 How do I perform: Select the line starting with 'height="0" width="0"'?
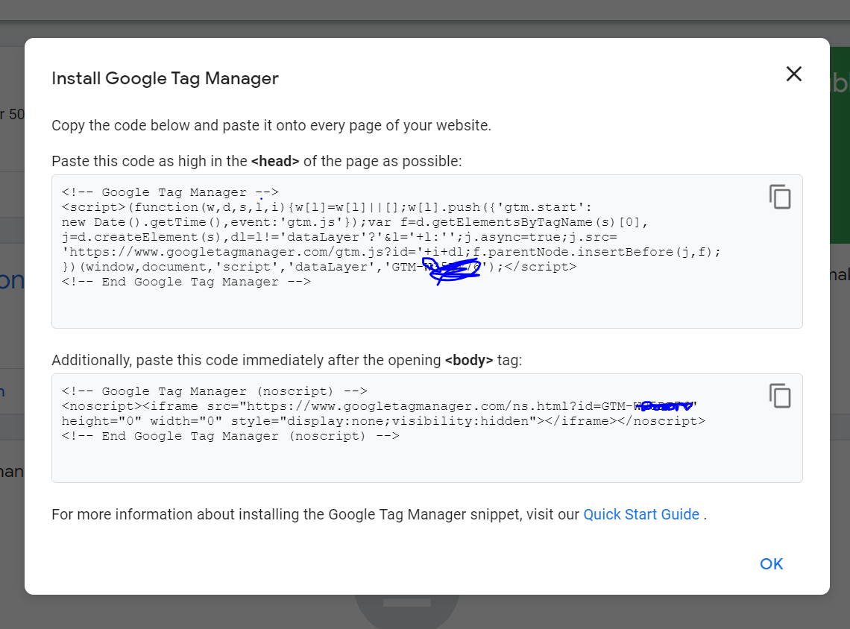[x=383, y=421]
